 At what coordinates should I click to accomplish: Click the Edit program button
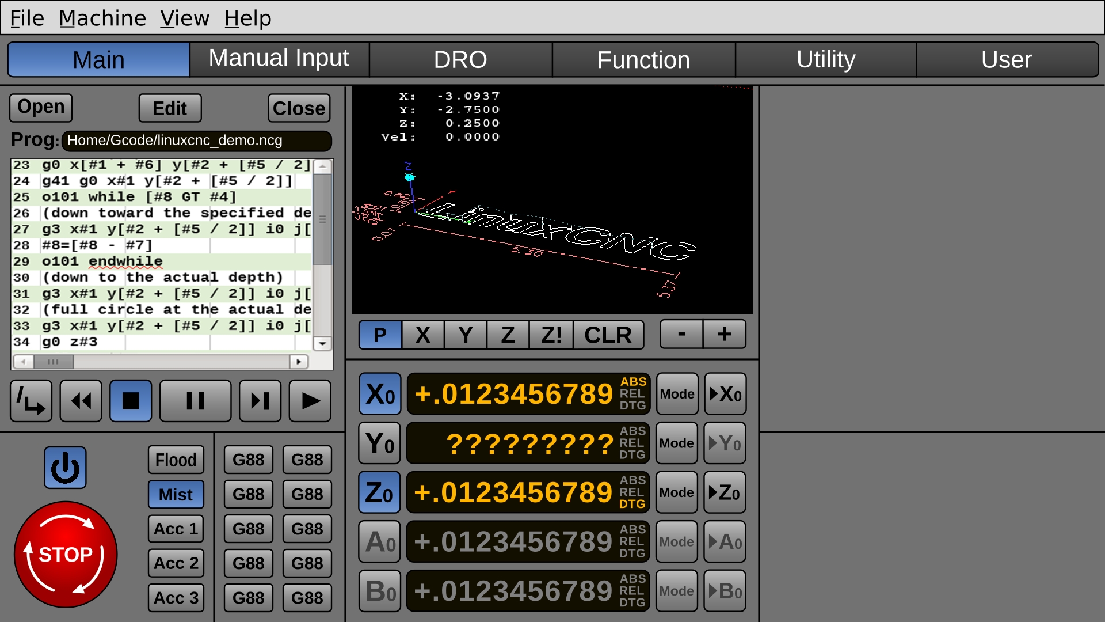coord(170,108)
